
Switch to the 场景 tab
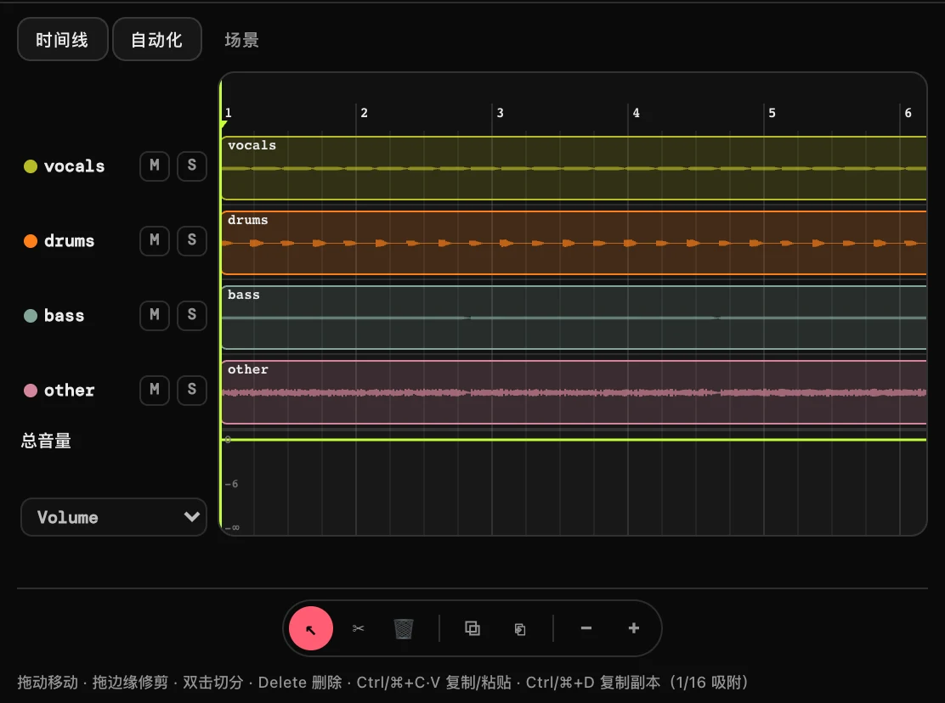point(241,40)
